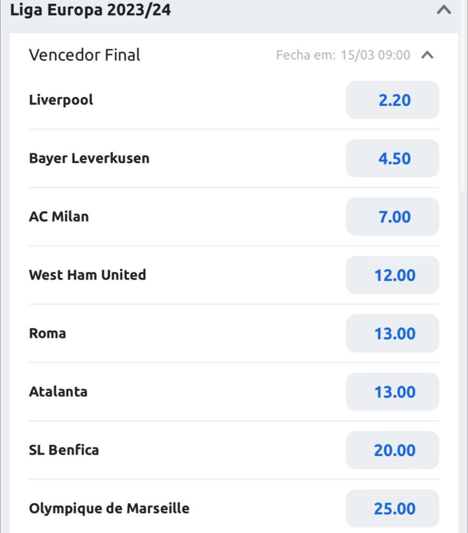Image resolution: width=468 pixels, height=533 pixels.
Task: Tap the Atalanta team label
Action: coord(58,391)
